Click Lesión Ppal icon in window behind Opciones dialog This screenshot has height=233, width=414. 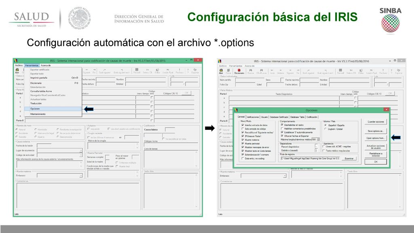click(371, 71)
